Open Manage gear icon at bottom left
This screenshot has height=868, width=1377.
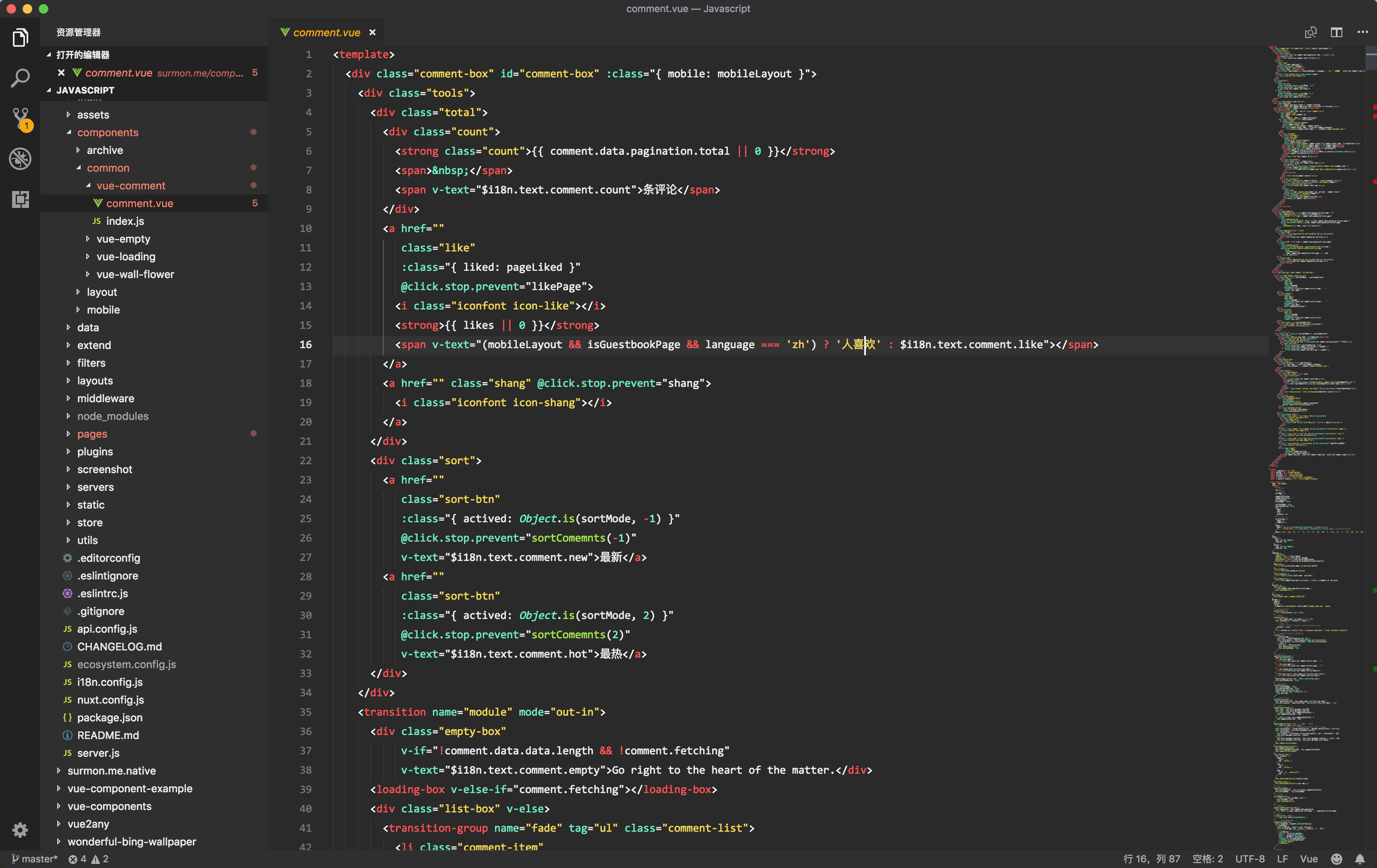tap(20, 830)
